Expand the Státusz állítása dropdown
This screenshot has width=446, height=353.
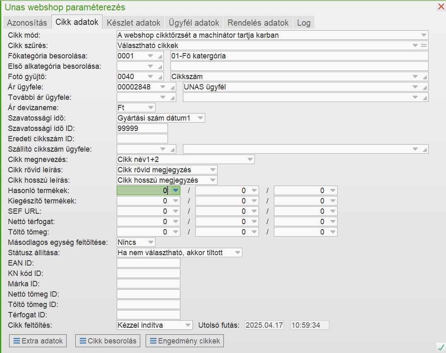pyautogui.click(x=237, y=252)
